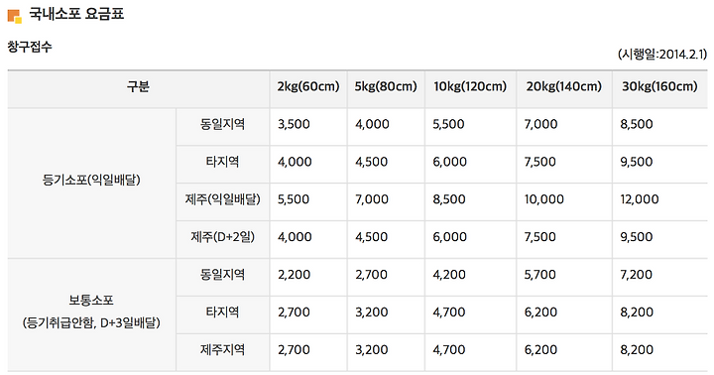Viewport: 714px width, 375px height.
Task: Click the 20kg(140cm) column header
Action: 563,86
